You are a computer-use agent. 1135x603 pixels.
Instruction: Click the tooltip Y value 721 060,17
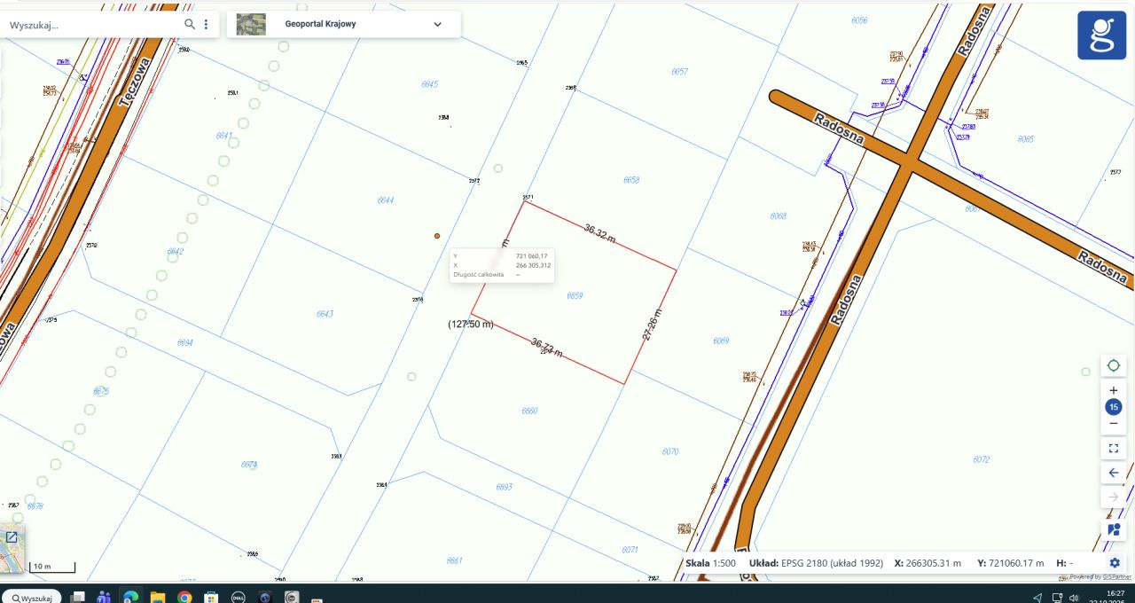tap(532, 256)
